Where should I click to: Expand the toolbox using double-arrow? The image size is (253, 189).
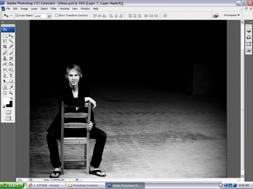[x=3, y=22]
